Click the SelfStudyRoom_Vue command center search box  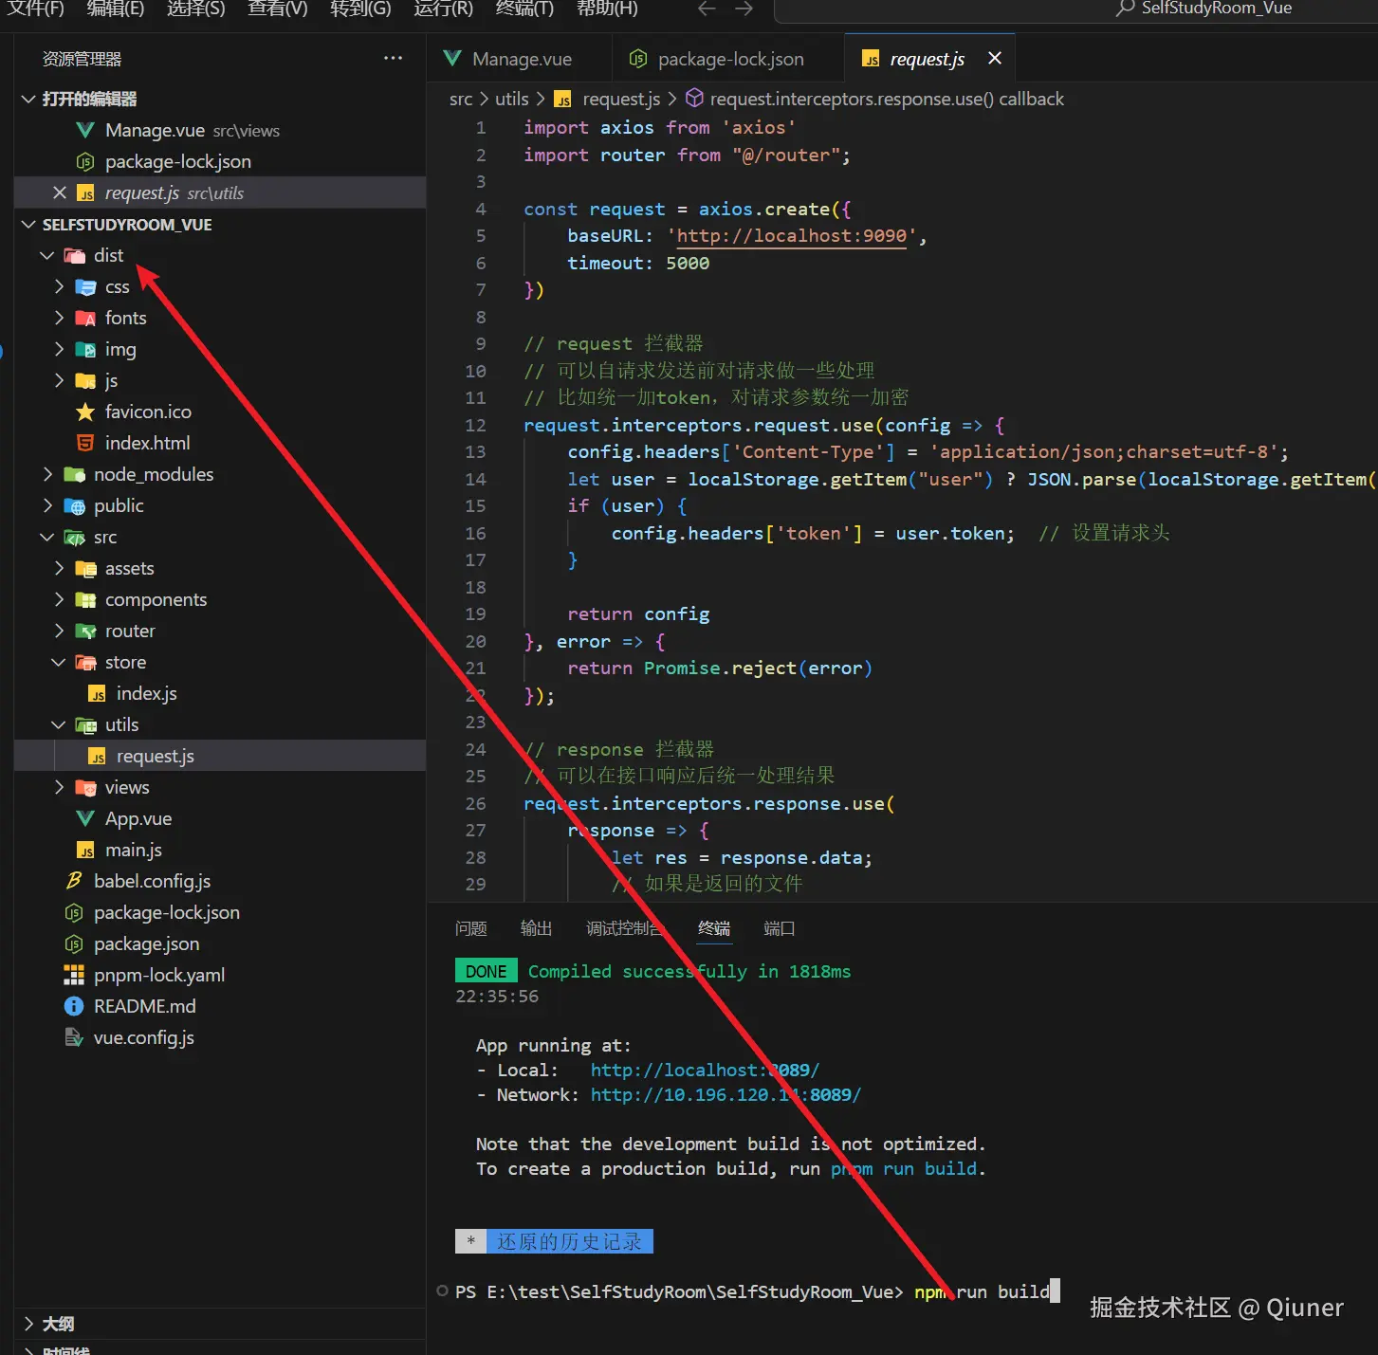click(x=1076, y=9)
